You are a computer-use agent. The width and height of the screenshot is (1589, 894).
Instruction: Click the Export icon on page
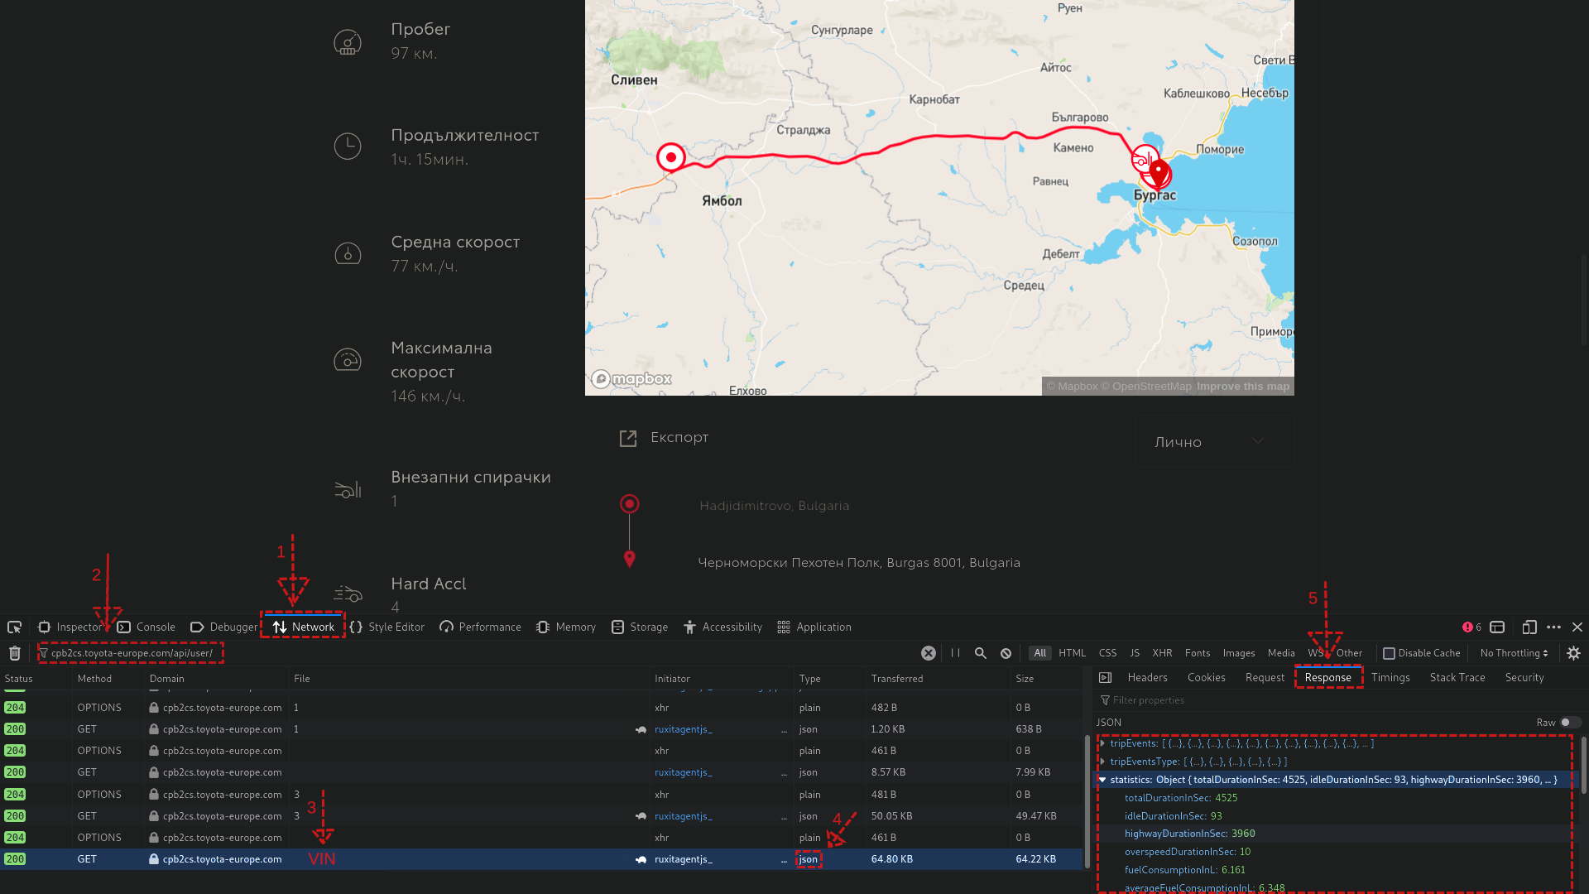(x=628, y=438)
